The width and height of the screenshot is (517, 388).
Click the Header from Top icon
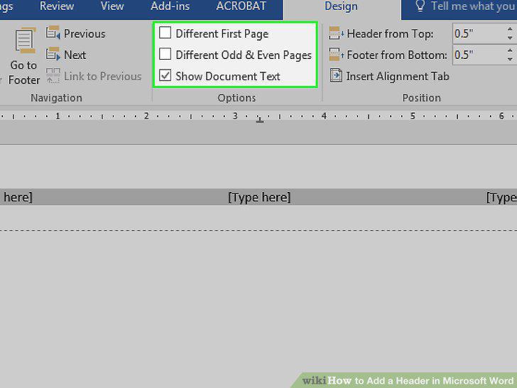[x=337, y=33]
